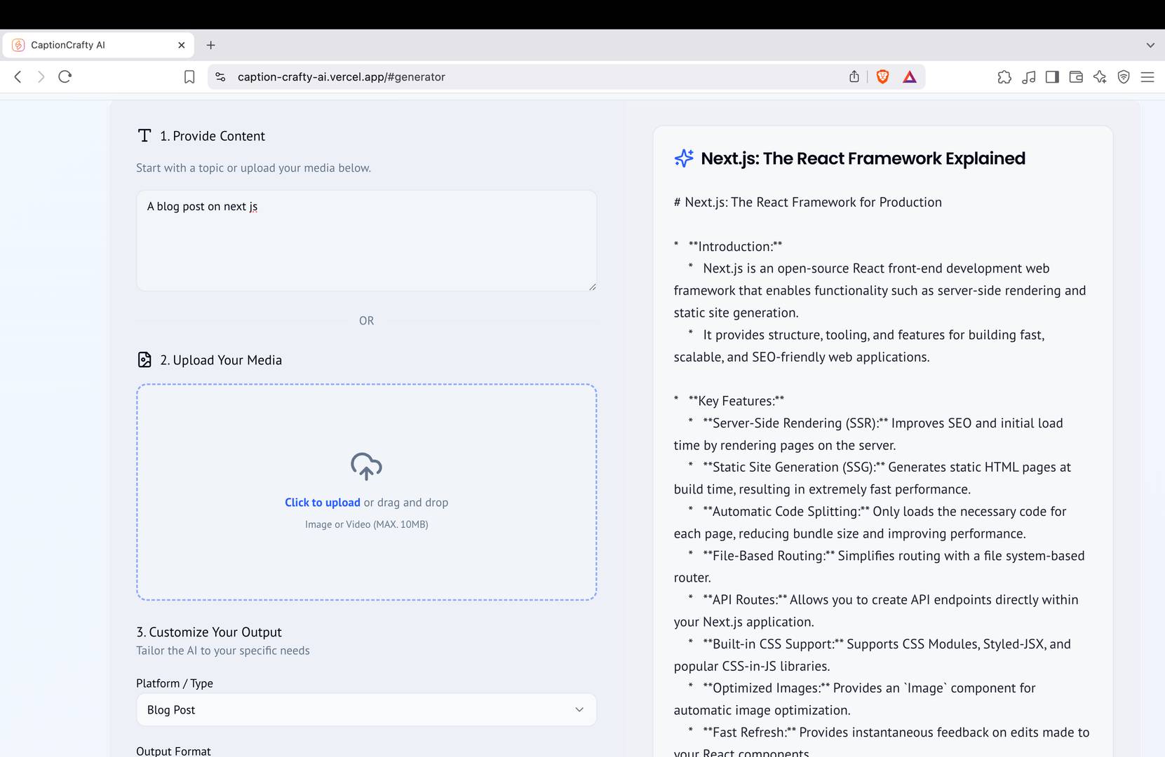Open a new browser tab

tap(210, 45)
